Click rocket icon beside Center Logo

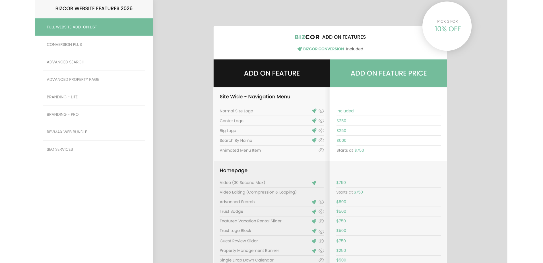tap(314, 121)
